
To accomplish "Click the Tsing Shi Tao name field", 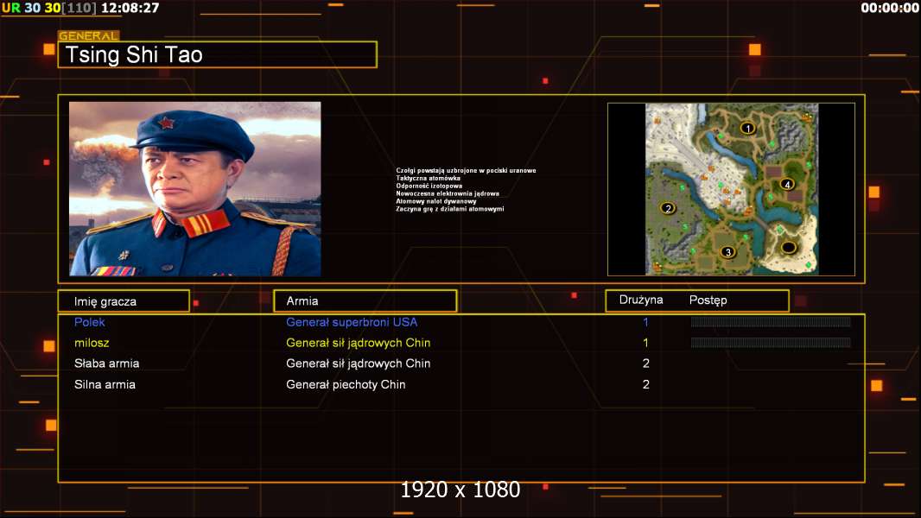I will point(218,54).
